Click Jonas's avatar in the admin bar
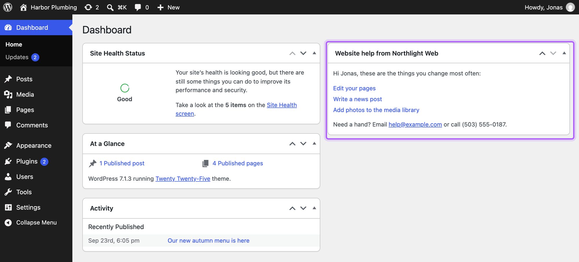Viewport: 579px width, 262px height. point(570,7)
